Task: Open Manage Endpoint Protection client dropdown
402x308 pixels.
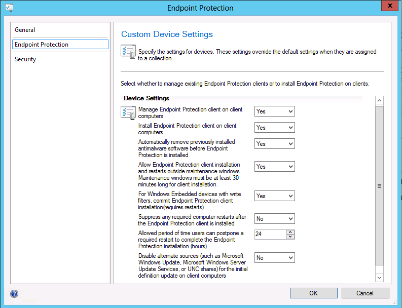Action: [x=275, y=111]
